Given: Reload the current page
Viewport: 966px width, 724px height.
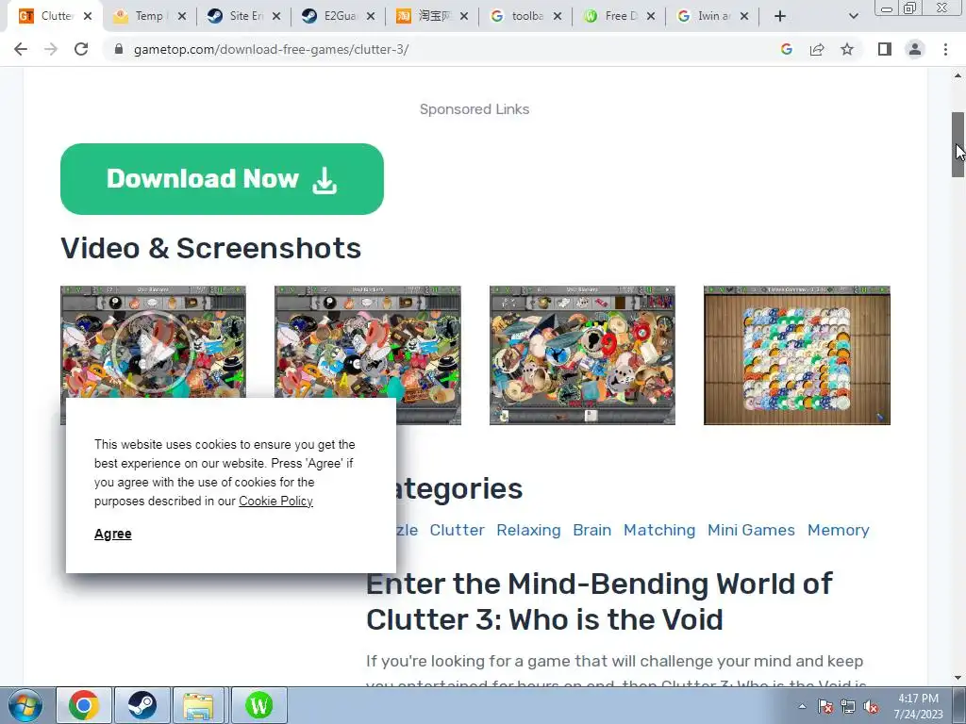Looking at the screenshot, I should (81, 49).
